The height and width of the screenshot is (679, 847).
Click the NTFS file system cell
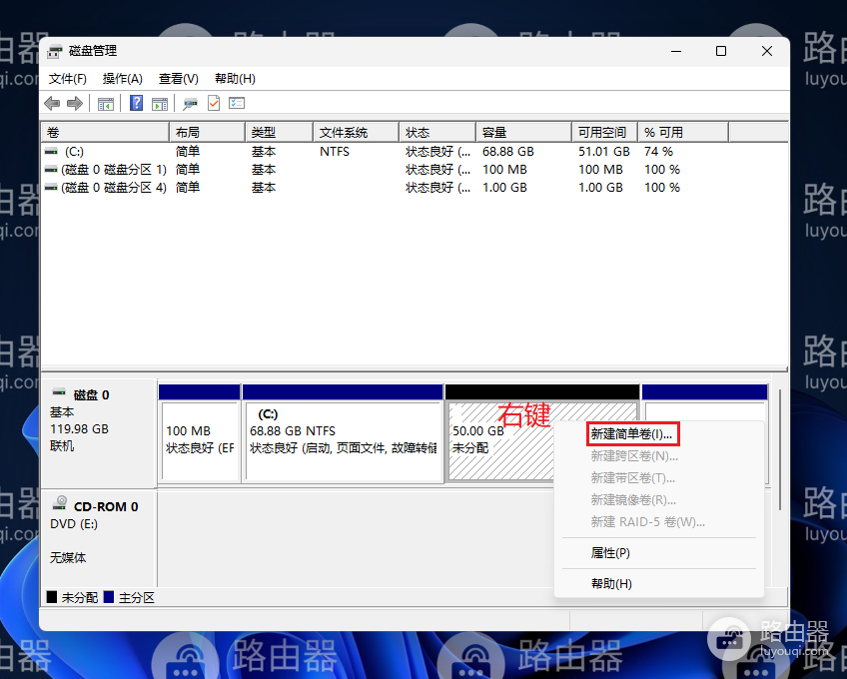click(x=335, y=152)
